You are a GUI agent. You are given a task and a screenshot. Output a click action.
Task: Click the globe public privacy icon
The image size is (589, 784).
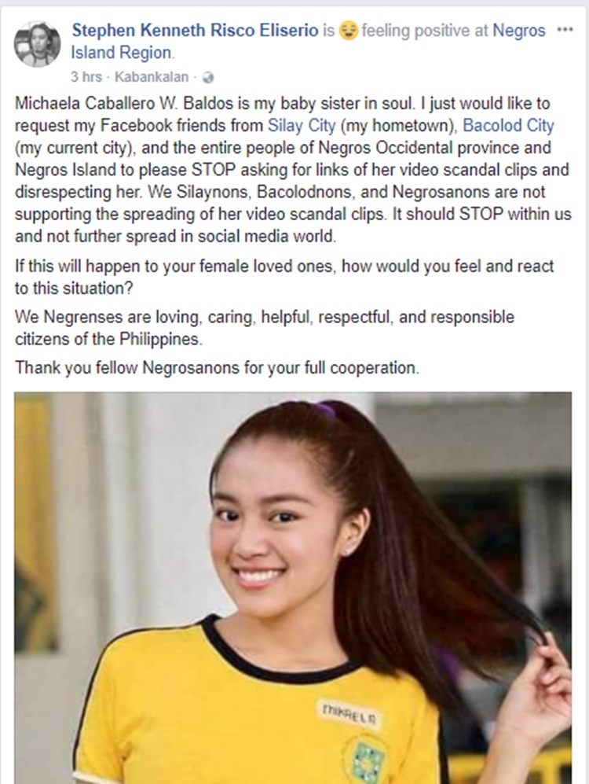coord(207,78)
